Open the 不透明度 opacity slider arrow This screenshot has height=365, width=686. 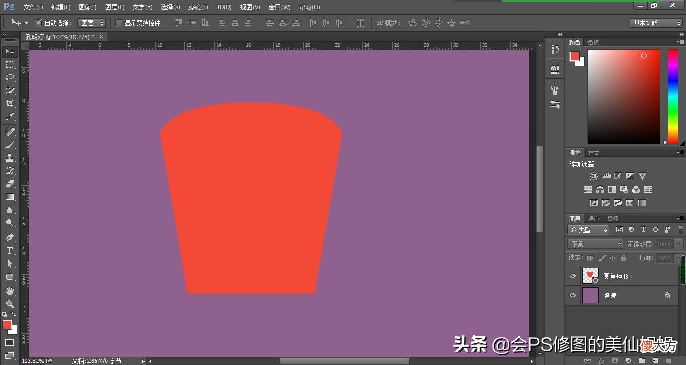677,244
